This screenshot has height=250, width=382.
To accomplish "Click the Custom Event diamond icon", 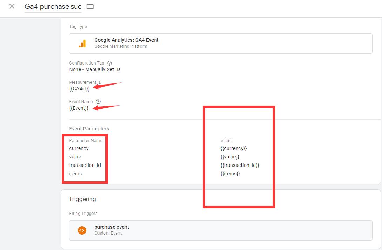I will click(x=82, y=230).
